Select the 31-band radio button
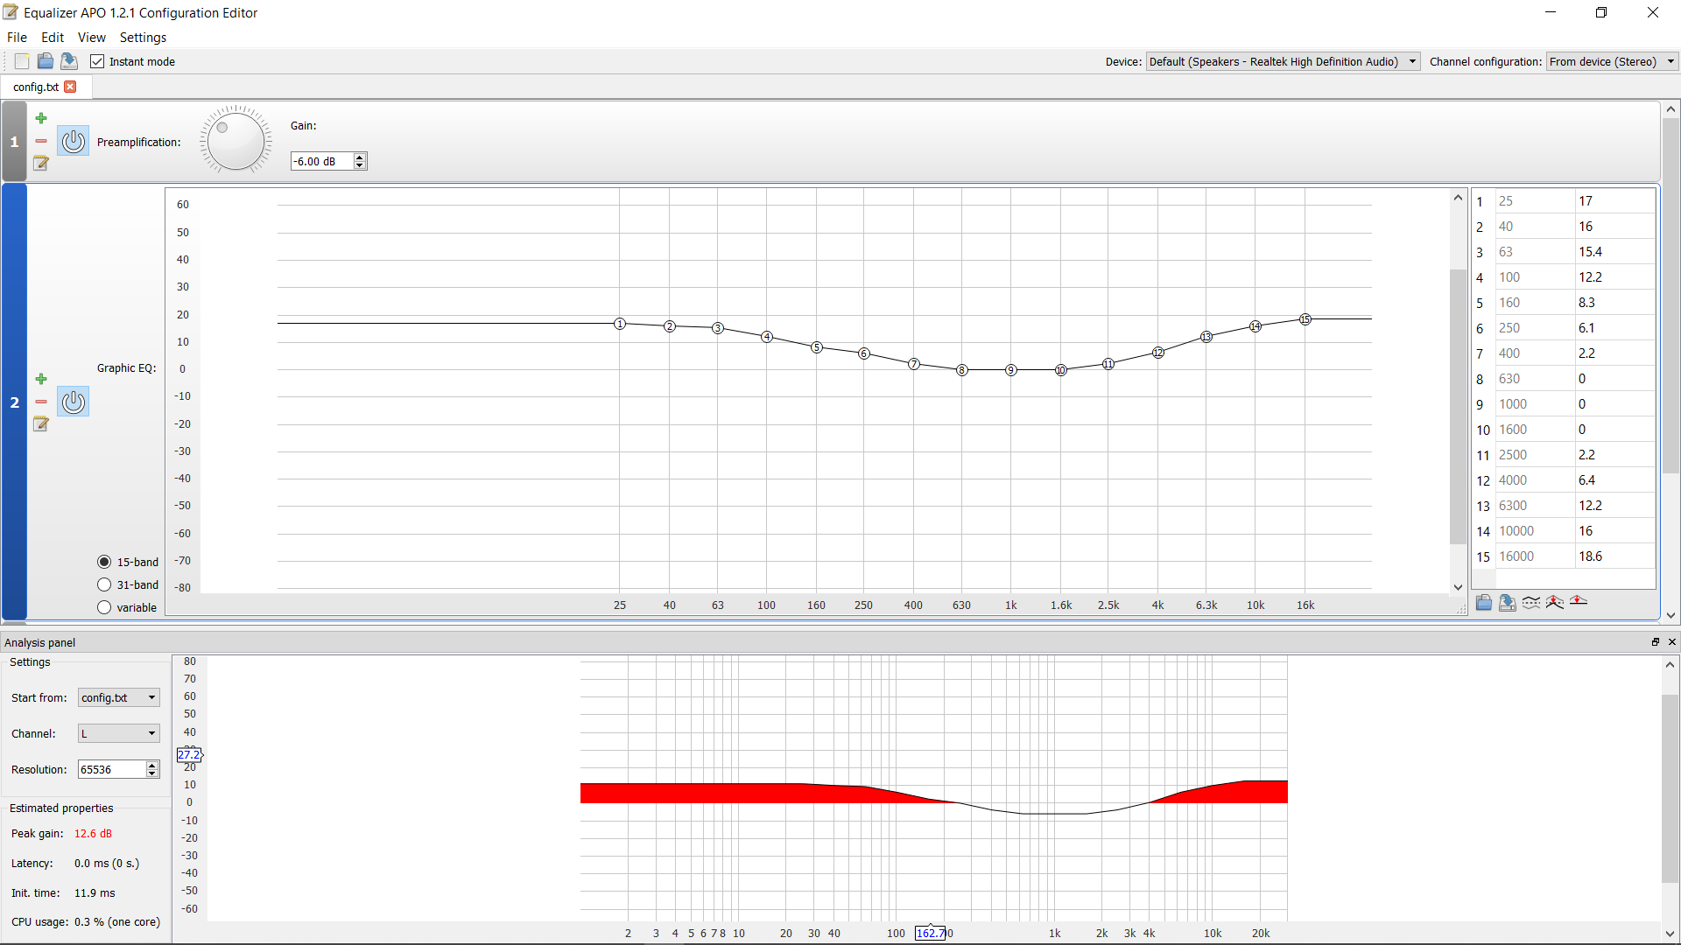 (104, 584)
